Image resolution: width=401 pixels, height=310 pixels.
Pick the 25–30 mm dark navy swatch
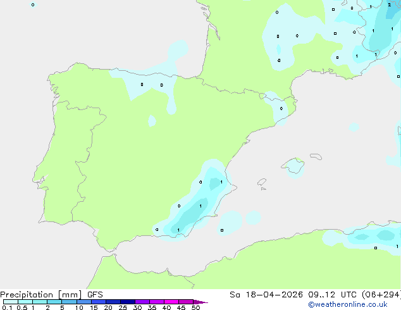pos(128,302)
